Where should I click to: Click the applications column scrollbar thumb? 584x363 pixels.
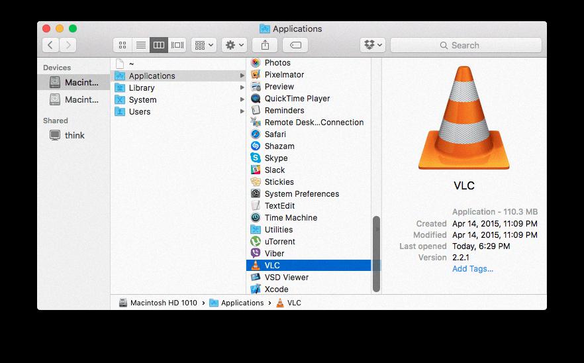pos(377,254)
